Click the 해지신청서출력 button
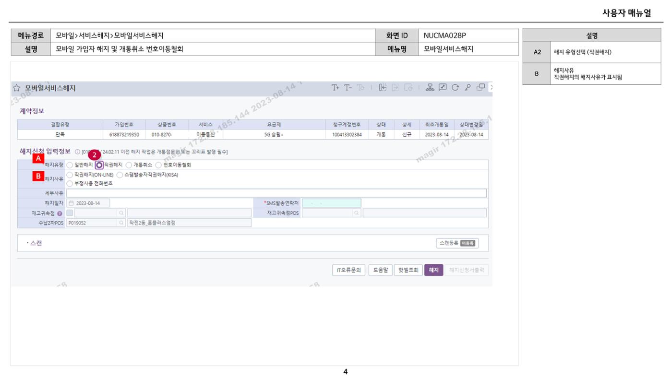The image size is (672, 378). click(x=467, y=270)
